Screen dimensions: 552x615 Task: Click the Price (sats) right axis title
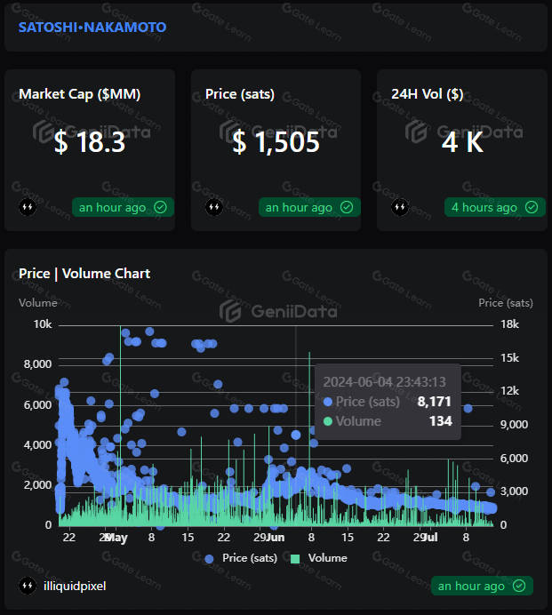pyautogui.click(x=506, y=303)
